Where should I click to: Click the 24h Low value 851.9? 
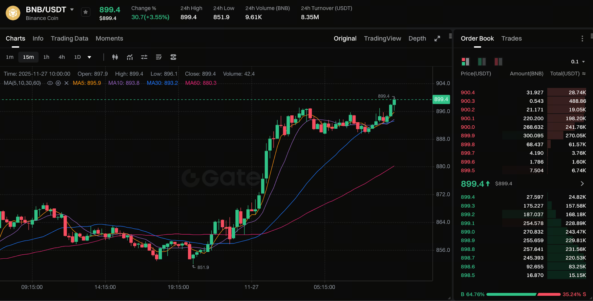point(221,17)
